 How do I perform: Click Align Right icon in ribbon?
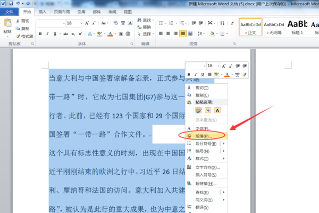click(x=175, y=34)
